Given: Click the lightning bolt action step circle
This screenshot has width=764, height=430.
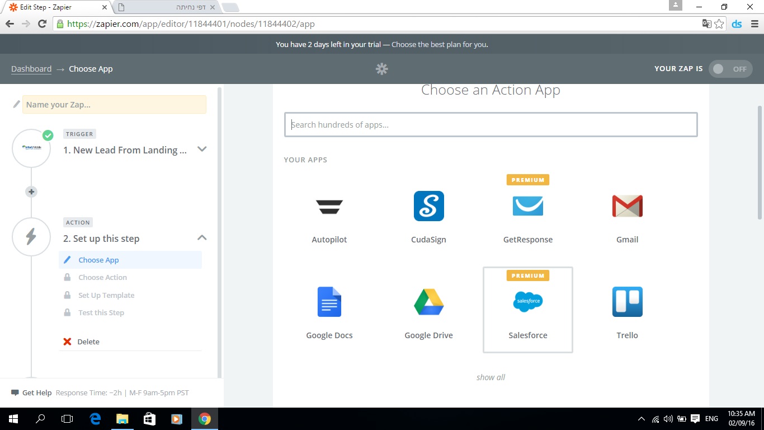Looking at the screenshot, I should tap(31, 237).
